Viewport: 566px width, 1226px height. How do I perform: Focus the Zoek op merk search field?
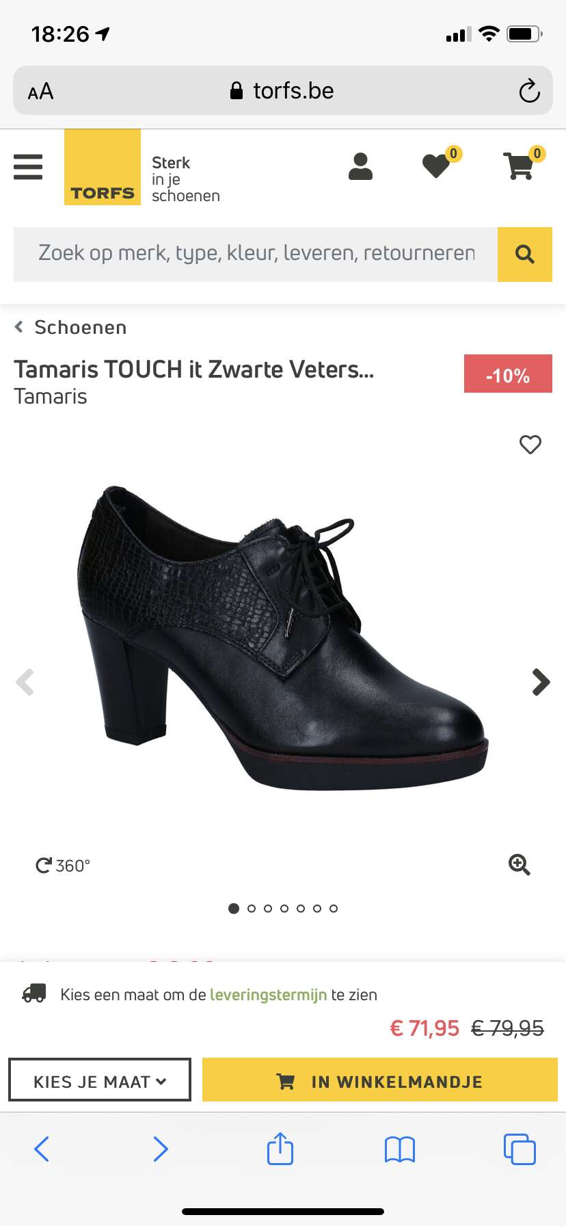(x=256, y=255)
